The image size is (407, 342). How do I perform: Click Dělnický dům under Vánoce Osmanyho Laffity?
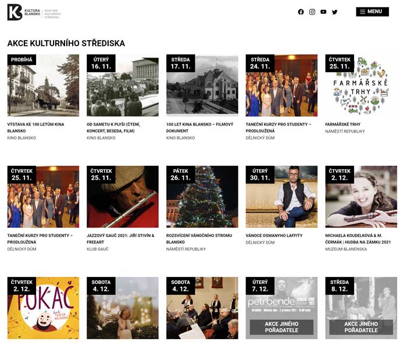click(260, 243)
